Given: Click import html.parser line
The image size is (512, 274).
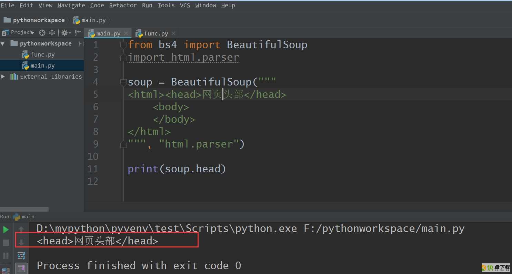Looking at the screenshot, I should 183,57.
